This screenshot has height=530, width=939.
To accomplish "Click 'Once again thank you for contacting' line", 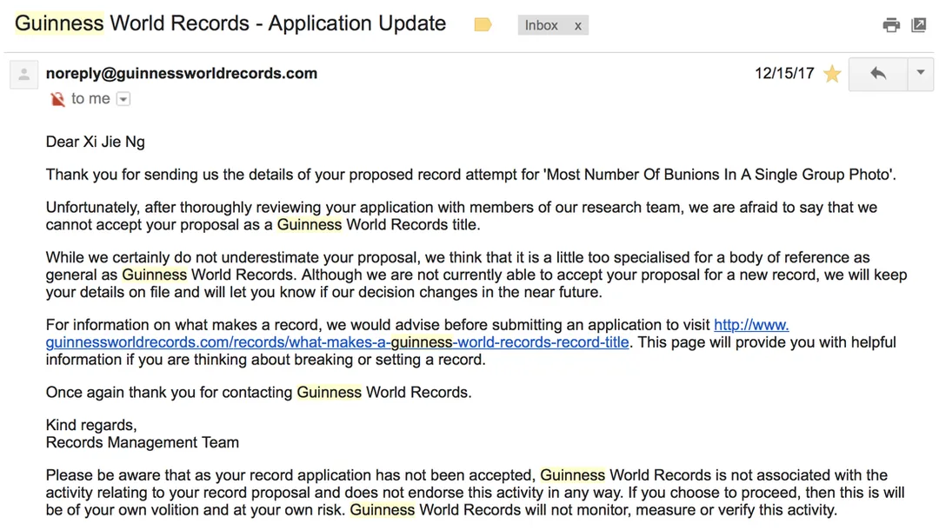I will tap(259, 393).
